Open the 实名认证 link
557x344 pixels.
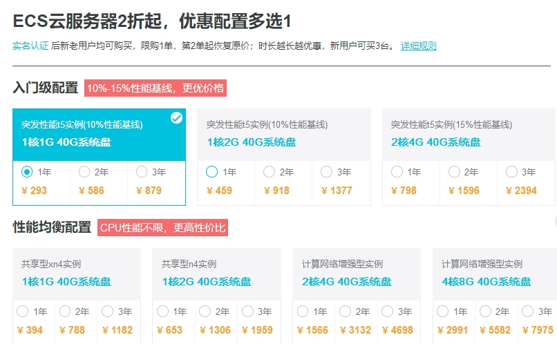tap(30, 46)
